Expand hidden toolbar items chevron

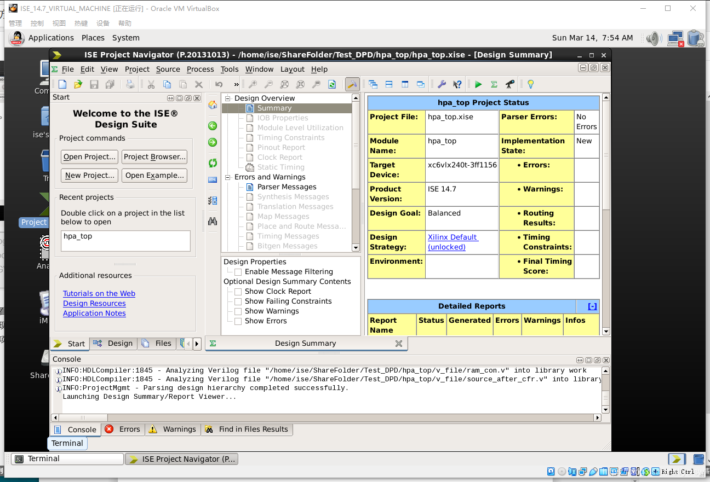point(236,84)
